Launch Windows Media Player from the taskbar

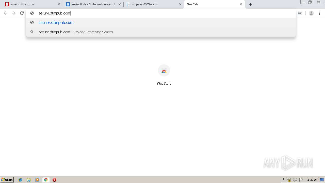click(x=37, y=180)
